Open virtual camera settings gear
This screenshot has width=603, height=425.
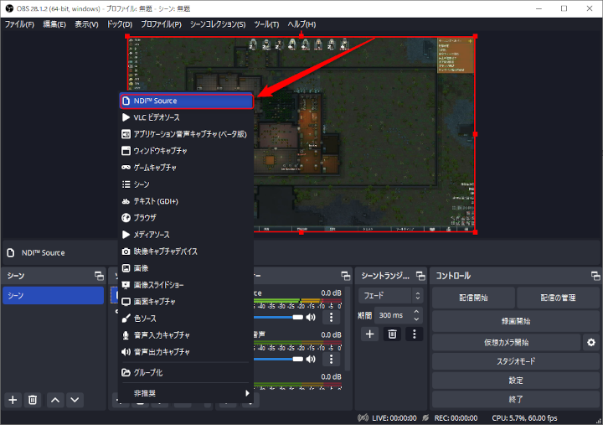point(591,342)
